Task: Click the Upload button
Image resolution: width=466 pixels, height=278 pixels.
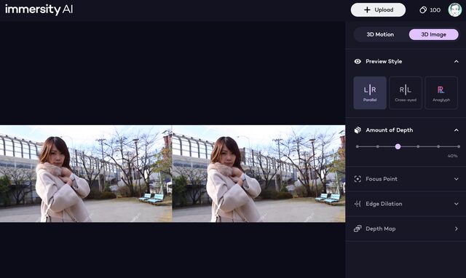Action: (x=378, y=9)
